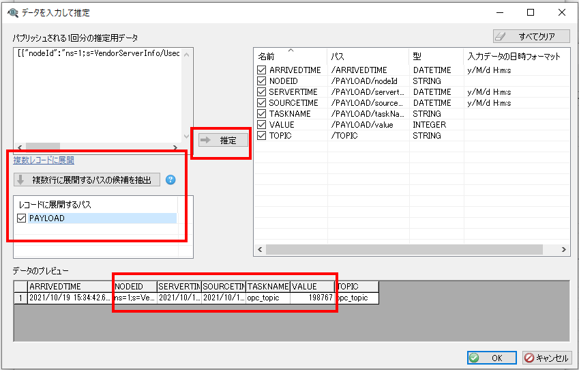Click the パス column header
The height and width of the screenshot is (370, 579).
(368, 56)
